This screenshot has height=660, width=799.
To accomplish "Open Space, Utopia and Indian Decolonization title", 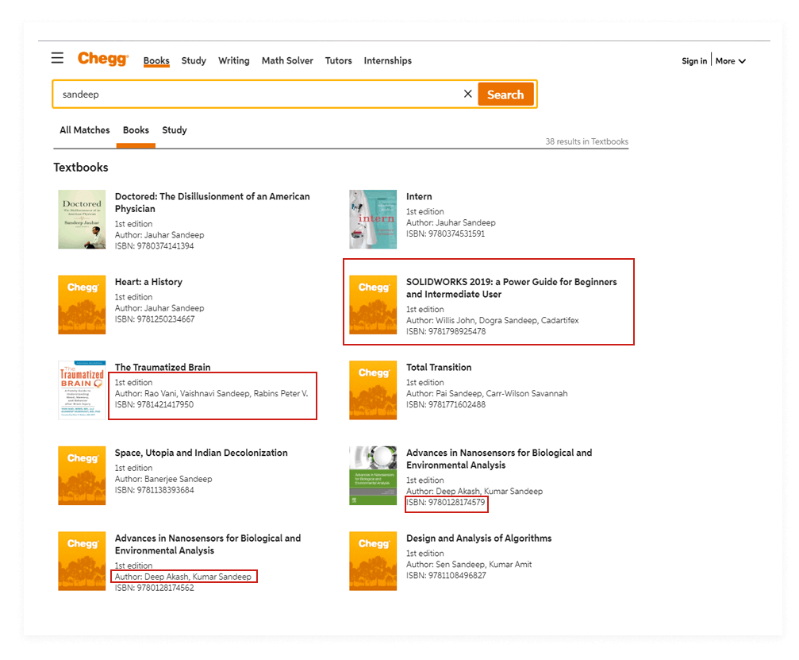I will coord(202,453).
